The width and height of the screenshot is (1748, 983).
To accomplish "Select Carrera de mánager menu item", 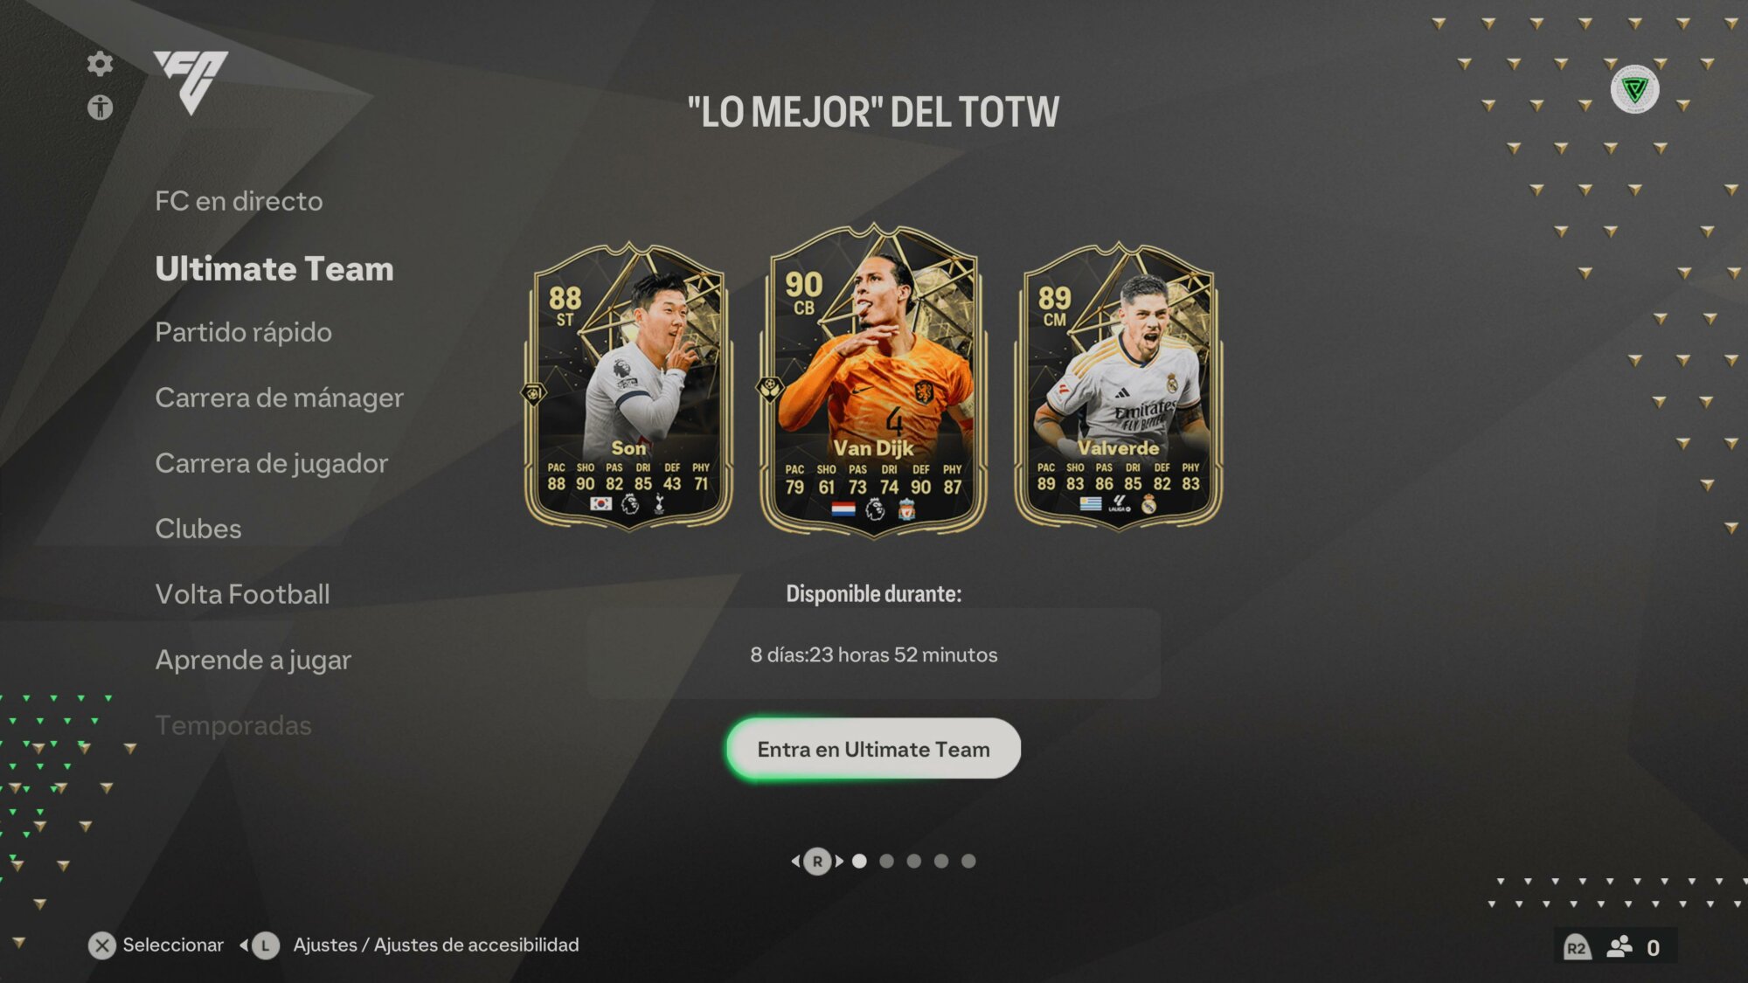I will pyautogui.click(x=279, y=398).
